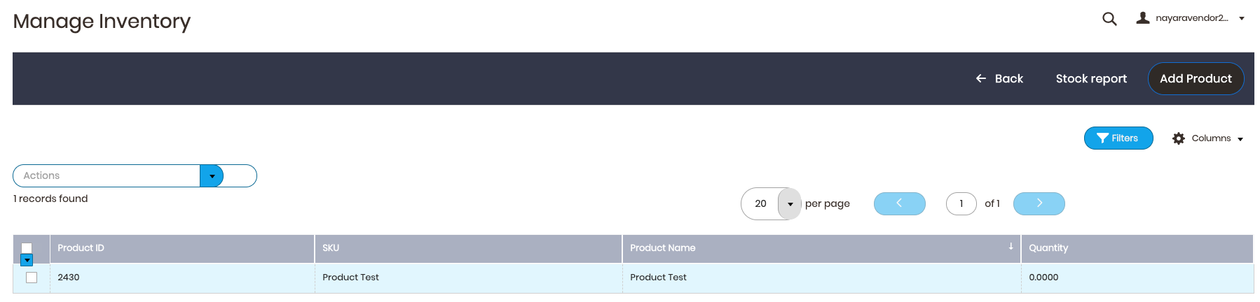Image resolution: width=1260 pixels, height=302 pixels.
Task: Click the current page number field
Action: pyautogui.click(x=961, y=203)
